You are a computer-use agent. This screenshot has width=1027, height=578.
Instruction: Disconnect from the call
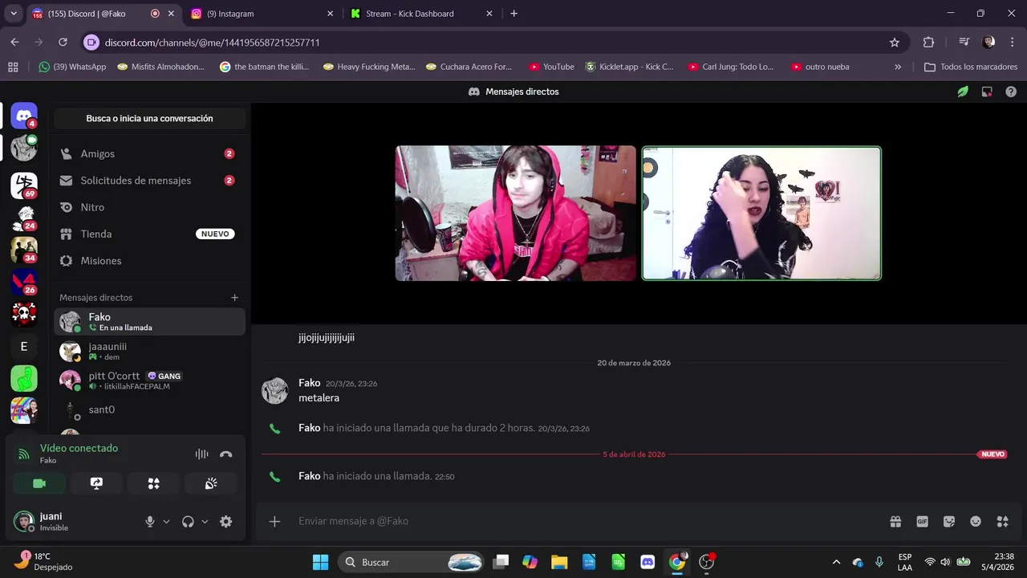pyautogui.click(x=225, y=454)
